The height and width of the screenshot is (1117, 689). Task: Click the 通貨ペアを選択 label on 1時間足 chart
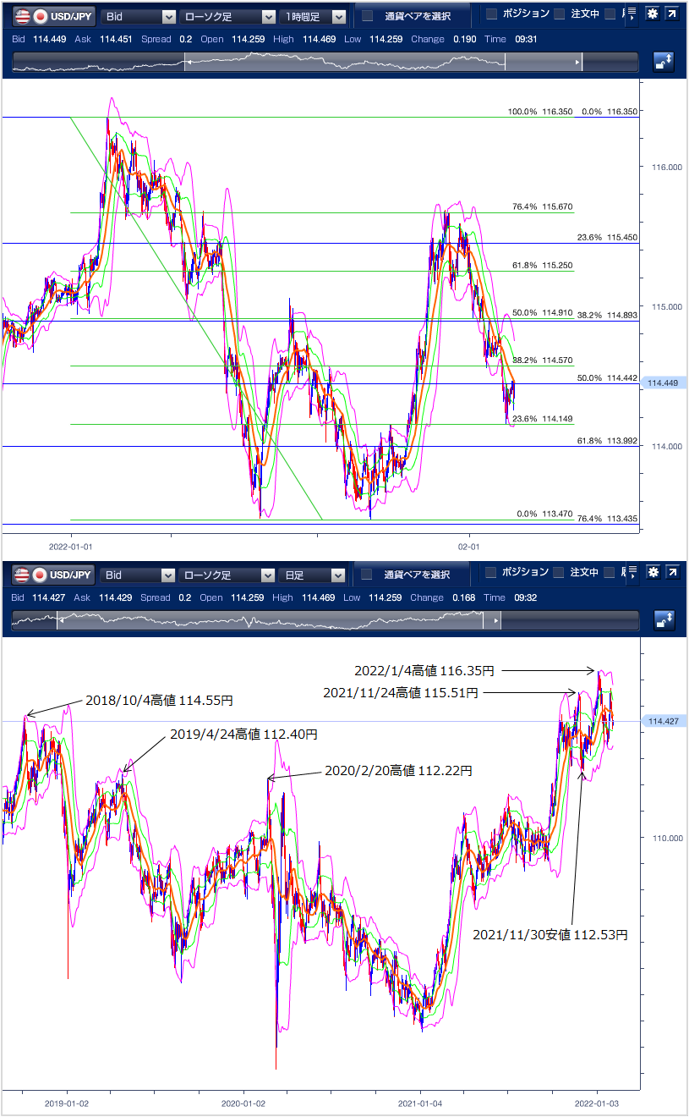[417, 16]
